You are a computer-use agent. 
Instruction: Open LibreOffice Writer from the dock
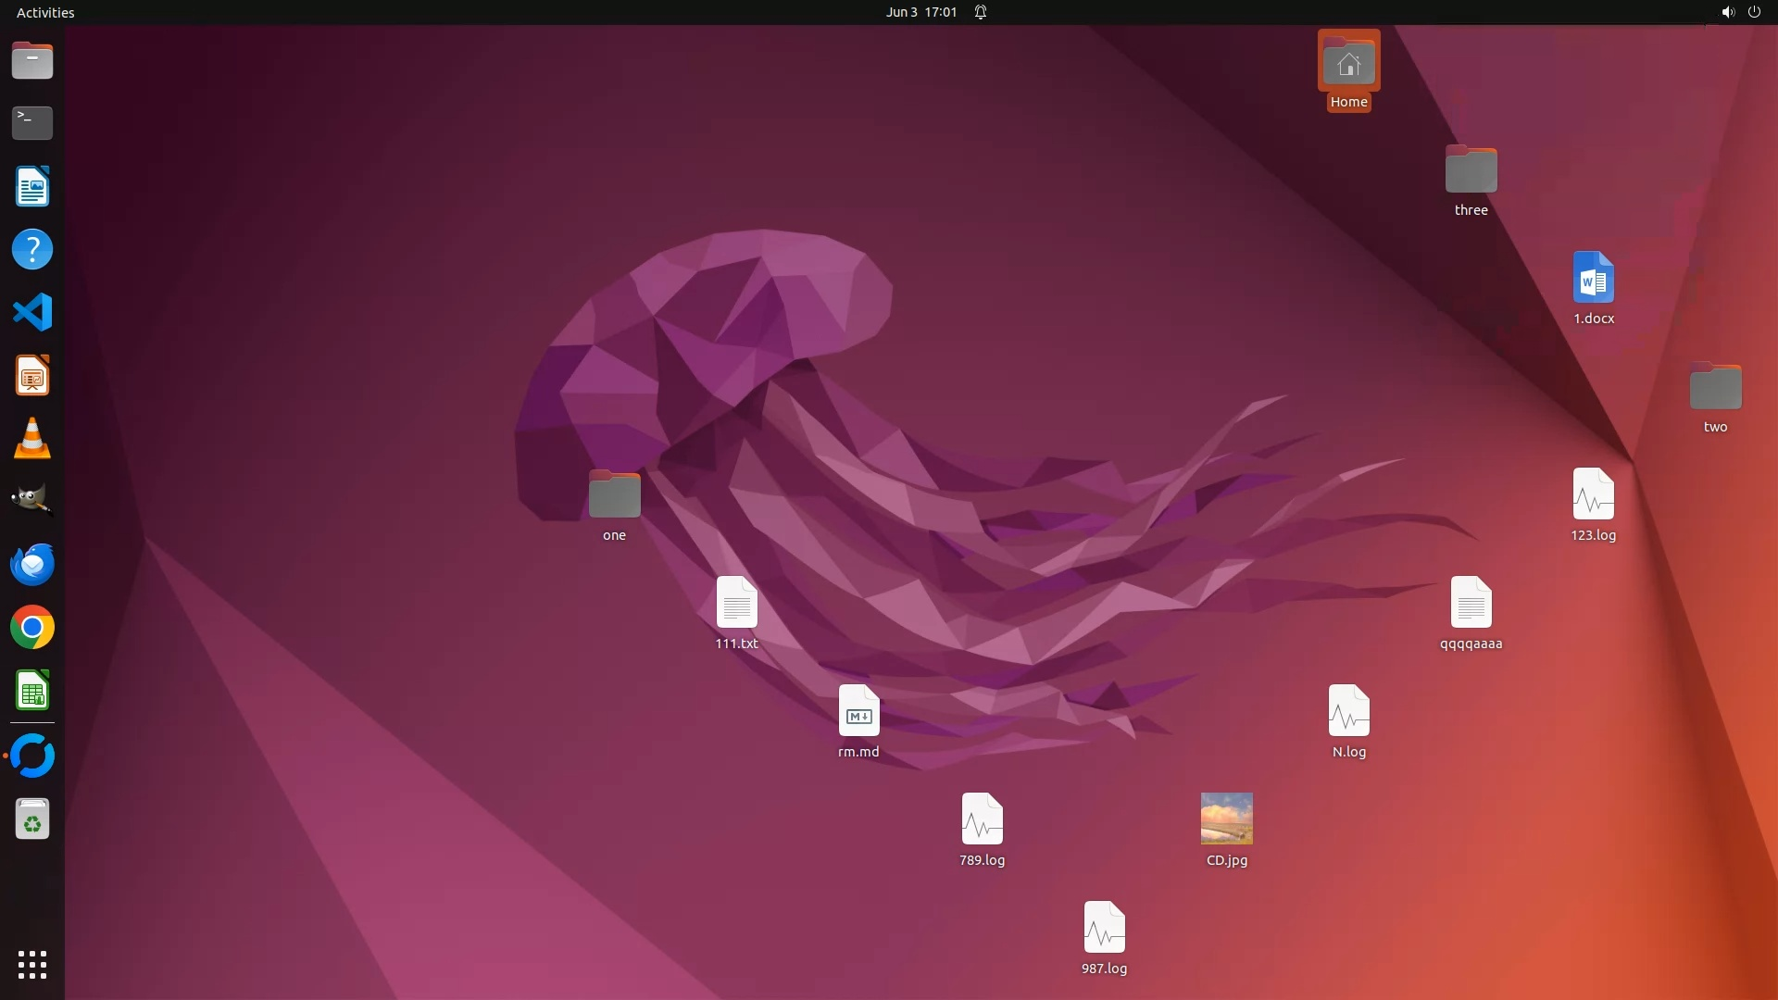pos(32,186)
